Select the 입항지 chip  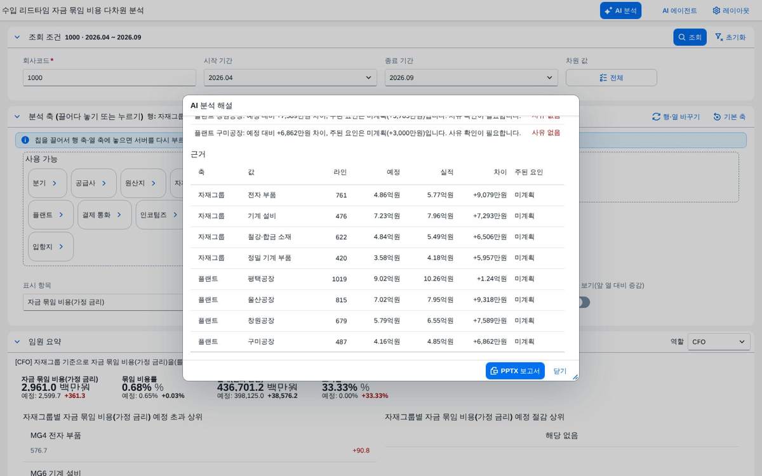[x=51, y=246]
